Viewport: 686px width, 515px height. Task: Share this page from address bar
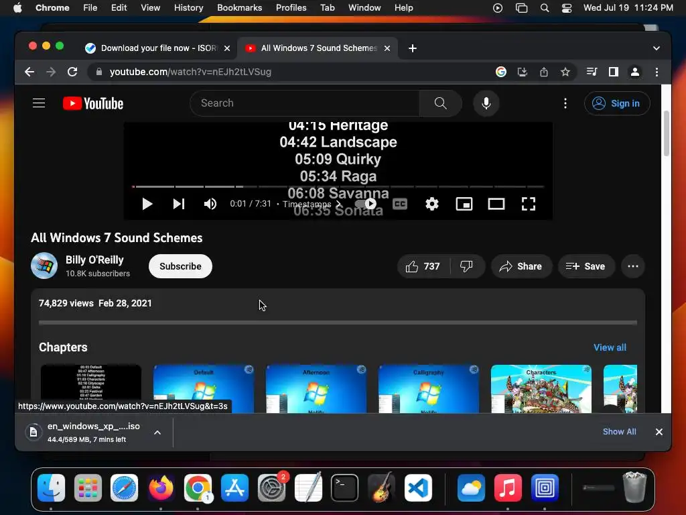544,72
